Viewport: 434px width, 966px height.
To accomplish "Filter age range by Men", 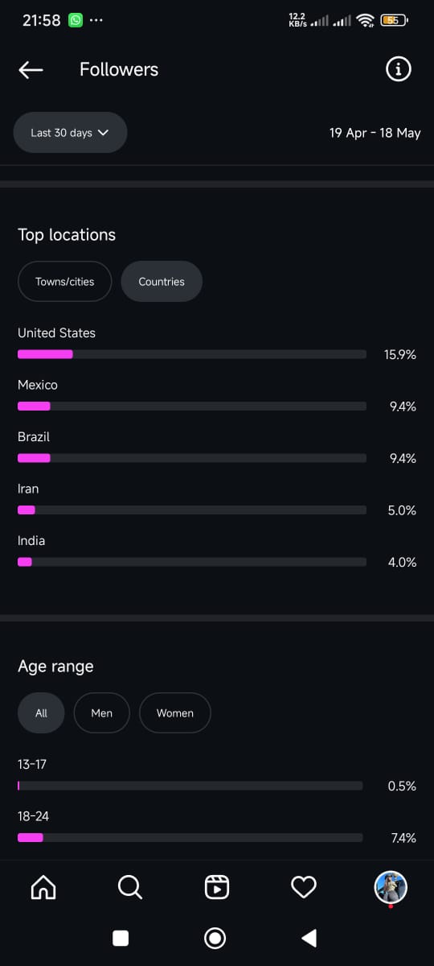I will pyautogui.click(x=102, y=713).
